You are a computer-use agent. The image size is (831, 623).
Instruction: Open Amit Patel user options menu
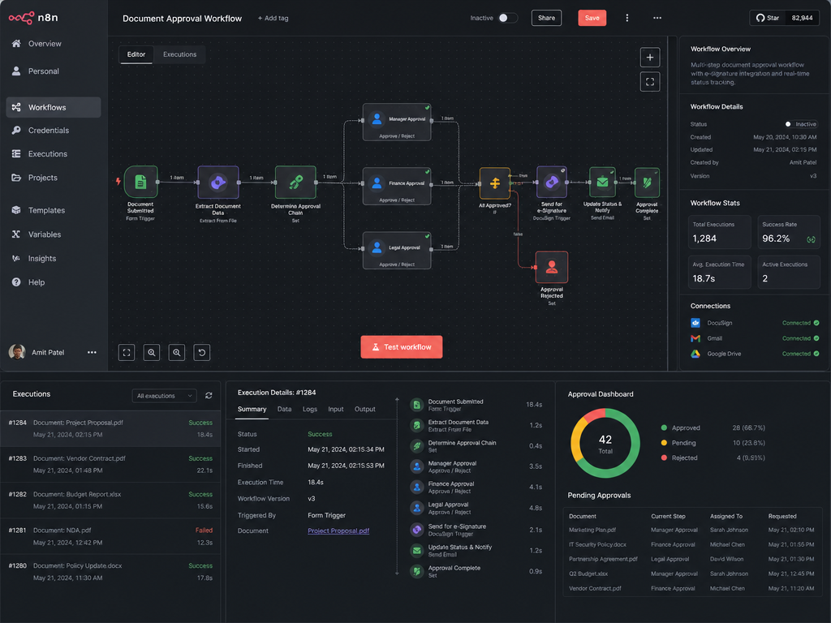[x=92, y=352]
